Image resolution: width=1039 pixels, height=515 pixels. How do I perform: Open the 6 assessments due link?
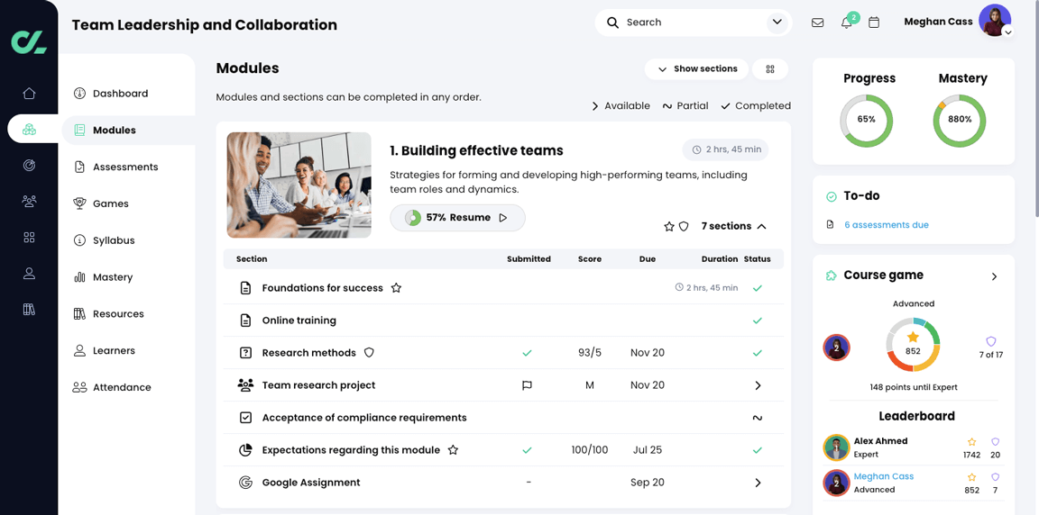point(886,225)
